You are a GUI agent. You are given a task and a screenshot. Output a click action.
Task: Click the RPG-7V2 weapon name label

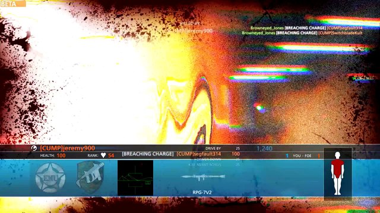pyautogui.click(x=202, y=192)
